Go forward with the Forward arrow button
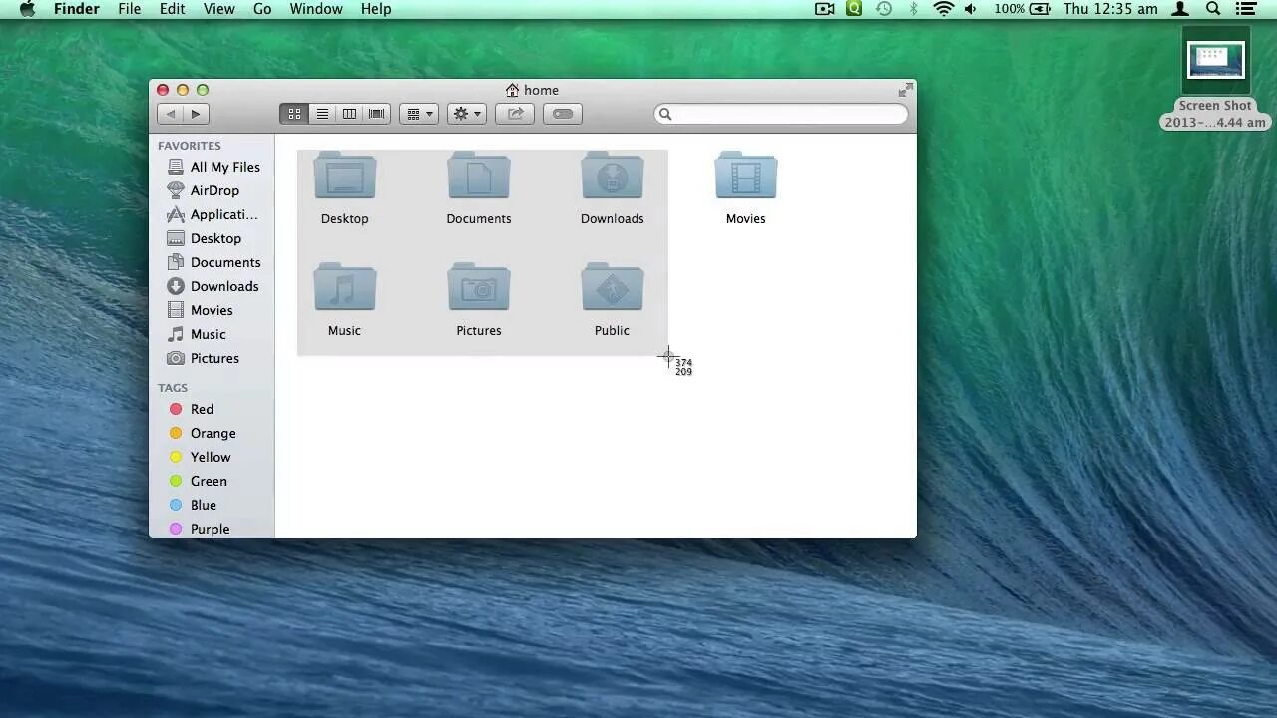Viewport: 1277px width, 718px height. 196,114
